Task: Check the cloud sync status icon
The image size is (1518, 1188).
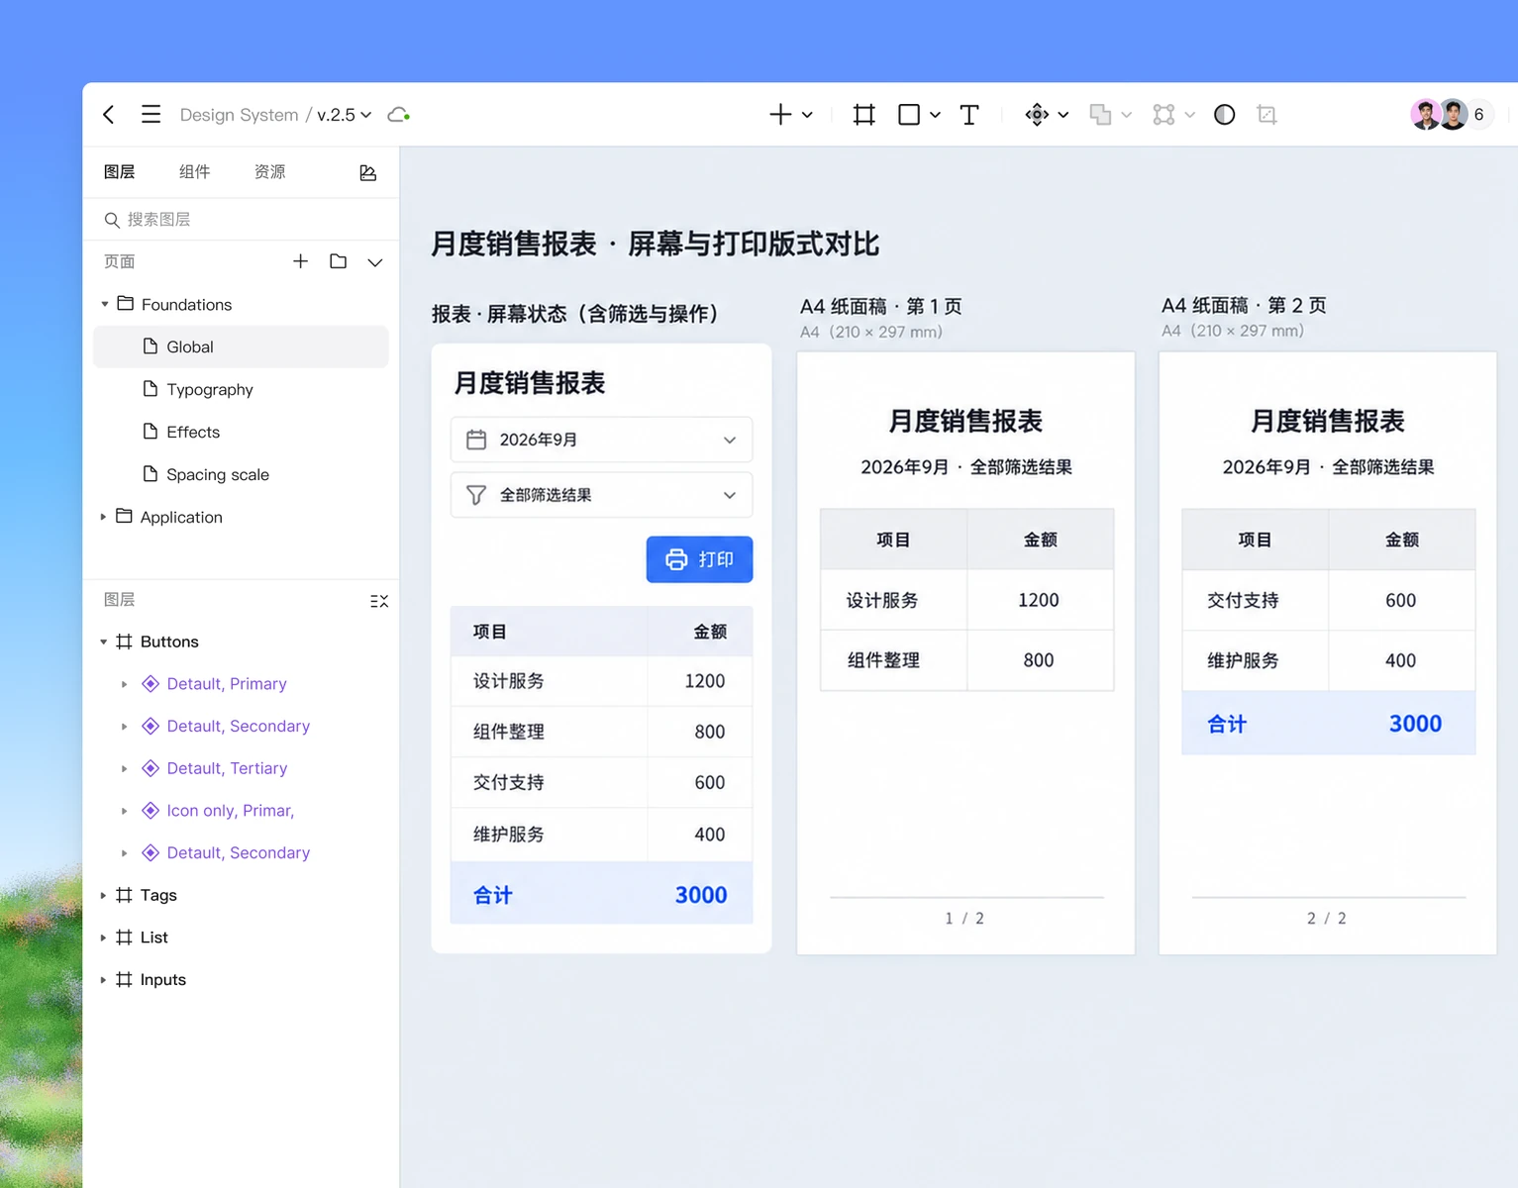Action: pos(399,115)
